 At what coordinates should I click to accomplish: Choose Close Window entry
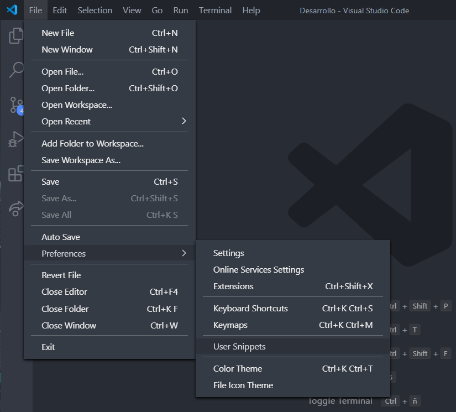click(109, 325)
